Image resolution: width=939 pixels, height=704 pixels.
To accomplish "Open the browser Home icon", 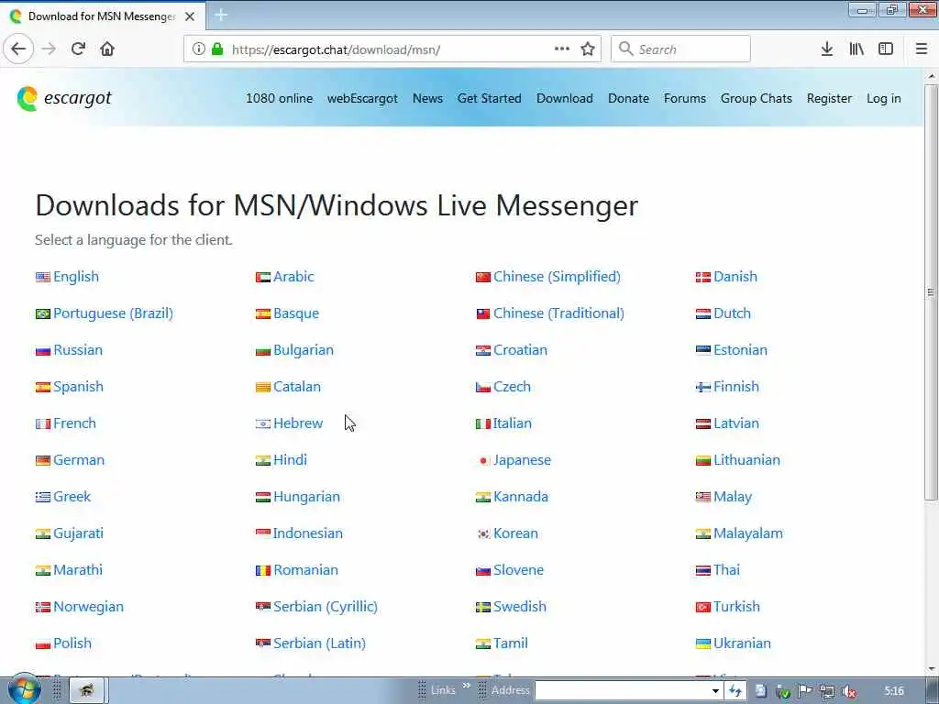I will pyautogui.click(x=107, y=49).
